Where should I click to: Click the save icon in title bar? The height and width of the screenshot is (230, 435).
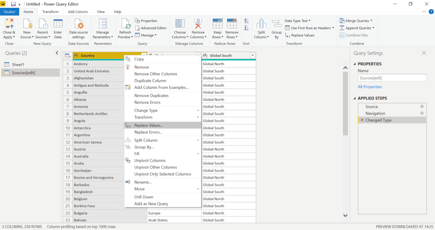coord(13,4)
